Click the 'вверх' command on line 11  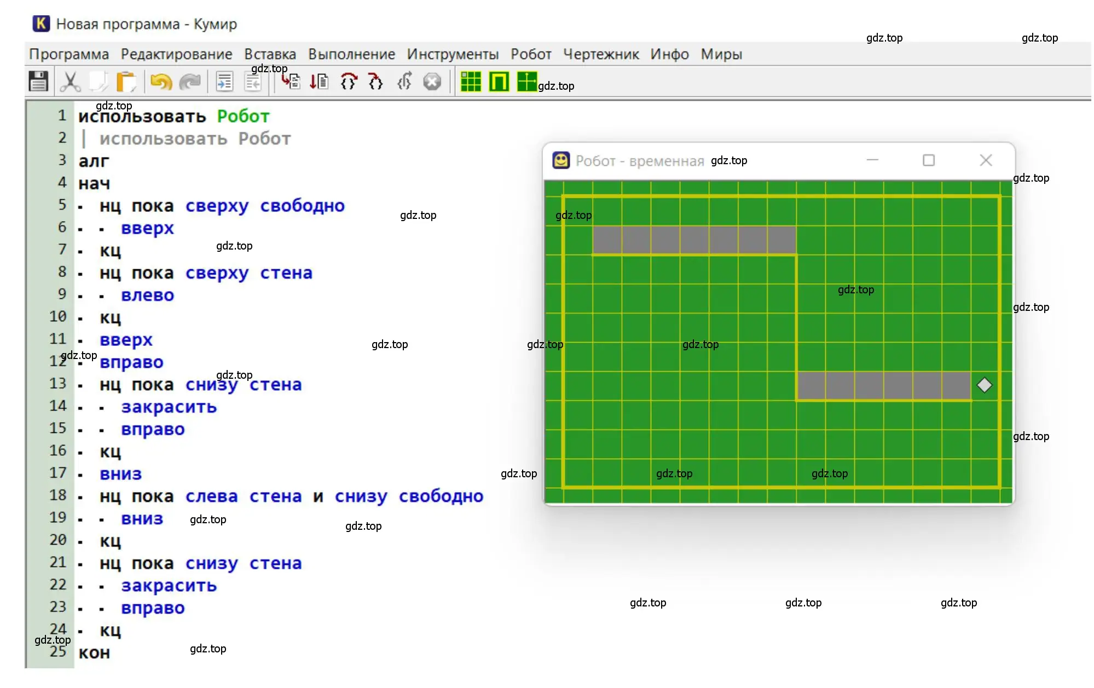(126, 340)
